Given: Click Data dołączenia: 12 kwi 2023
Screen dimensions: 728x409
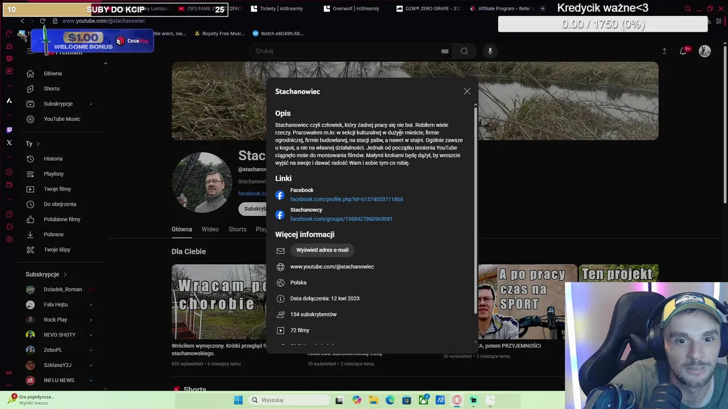Looking at the screenshot, I should pos(325,298).
